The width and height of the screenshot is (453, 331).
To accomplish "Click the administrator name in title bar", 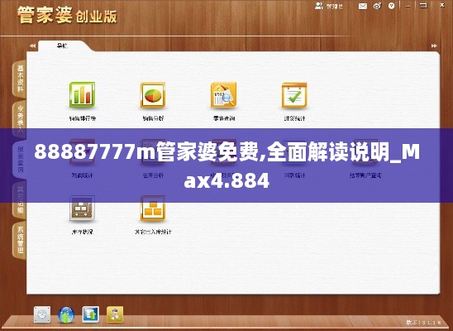I will click(x=335, y=6).
